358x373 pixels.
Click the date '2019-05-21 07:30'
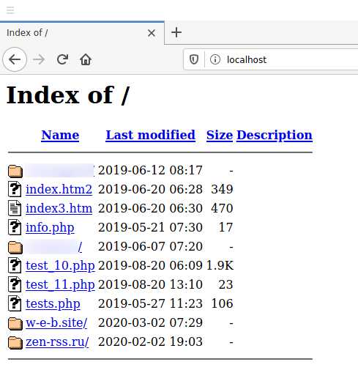pos(150,227)
